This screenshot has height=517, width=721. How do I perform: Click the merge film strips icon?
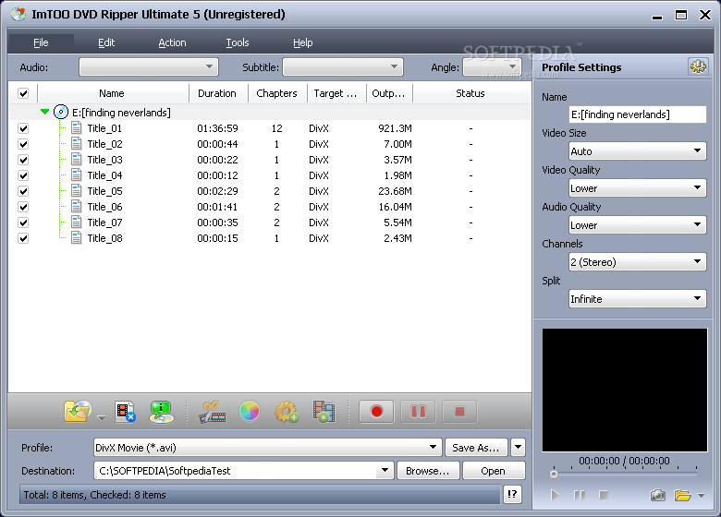click(x=324, y=412)
